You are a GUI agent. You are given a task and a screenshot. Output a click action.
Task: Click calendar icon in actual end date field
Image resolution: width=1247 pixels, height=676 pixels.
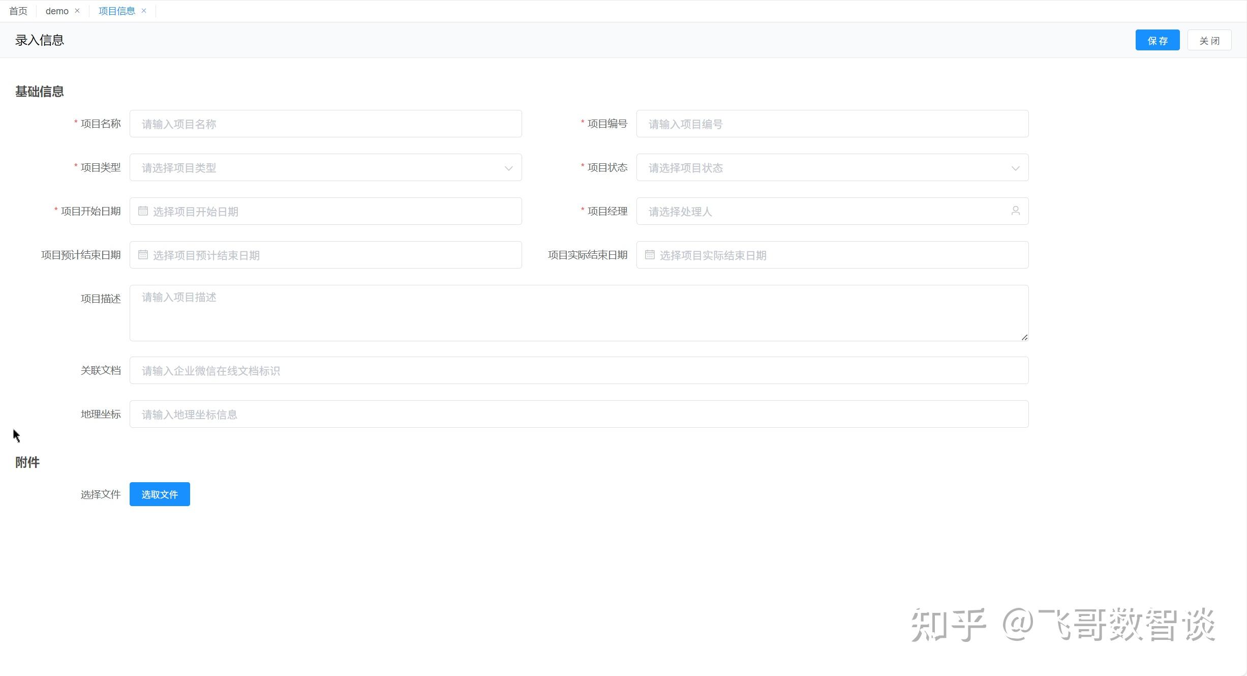pos(650,255)
